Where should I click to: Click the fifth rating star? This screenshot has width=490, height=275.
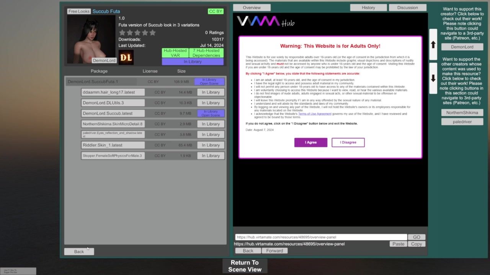152,33
